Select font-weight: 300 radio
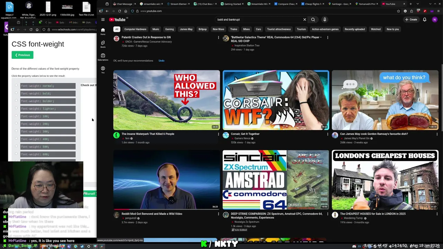The image size is (443, 249). [x=16, y=131]
